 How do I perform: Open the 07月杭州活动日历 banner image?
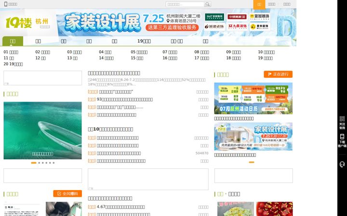tap(253, 98)
